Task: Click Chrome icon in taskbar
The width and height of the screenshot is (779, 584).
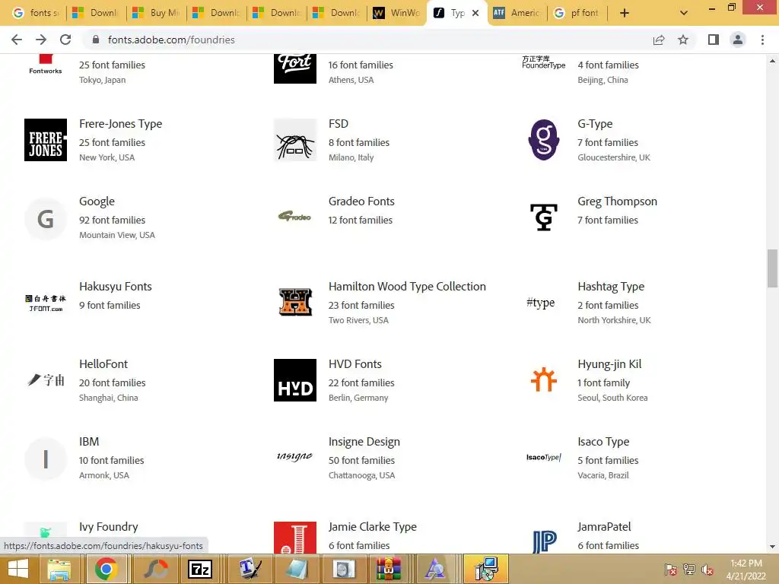Action: [x=106, y=569]
